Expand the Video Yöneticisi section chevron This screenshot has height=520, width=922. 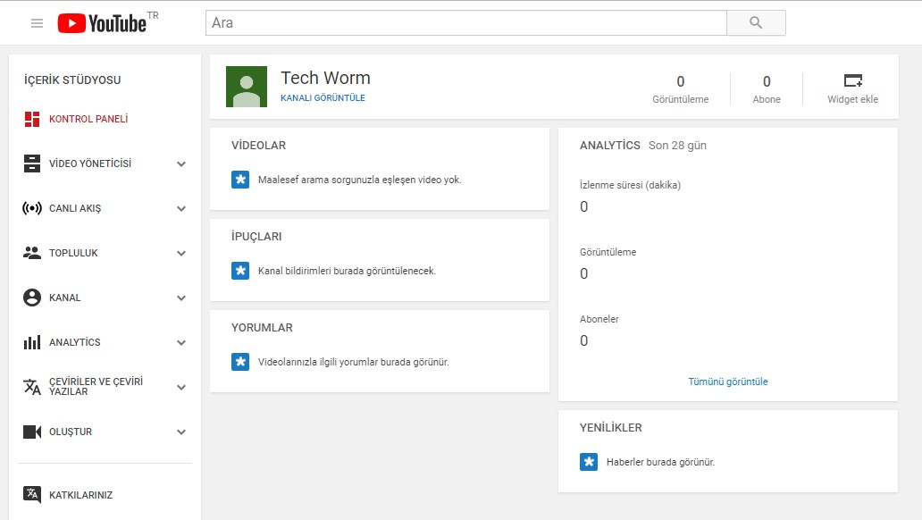coord(181,164)
